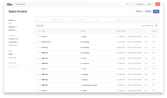Check the box for the Burberry invoice

coord(37,47)
